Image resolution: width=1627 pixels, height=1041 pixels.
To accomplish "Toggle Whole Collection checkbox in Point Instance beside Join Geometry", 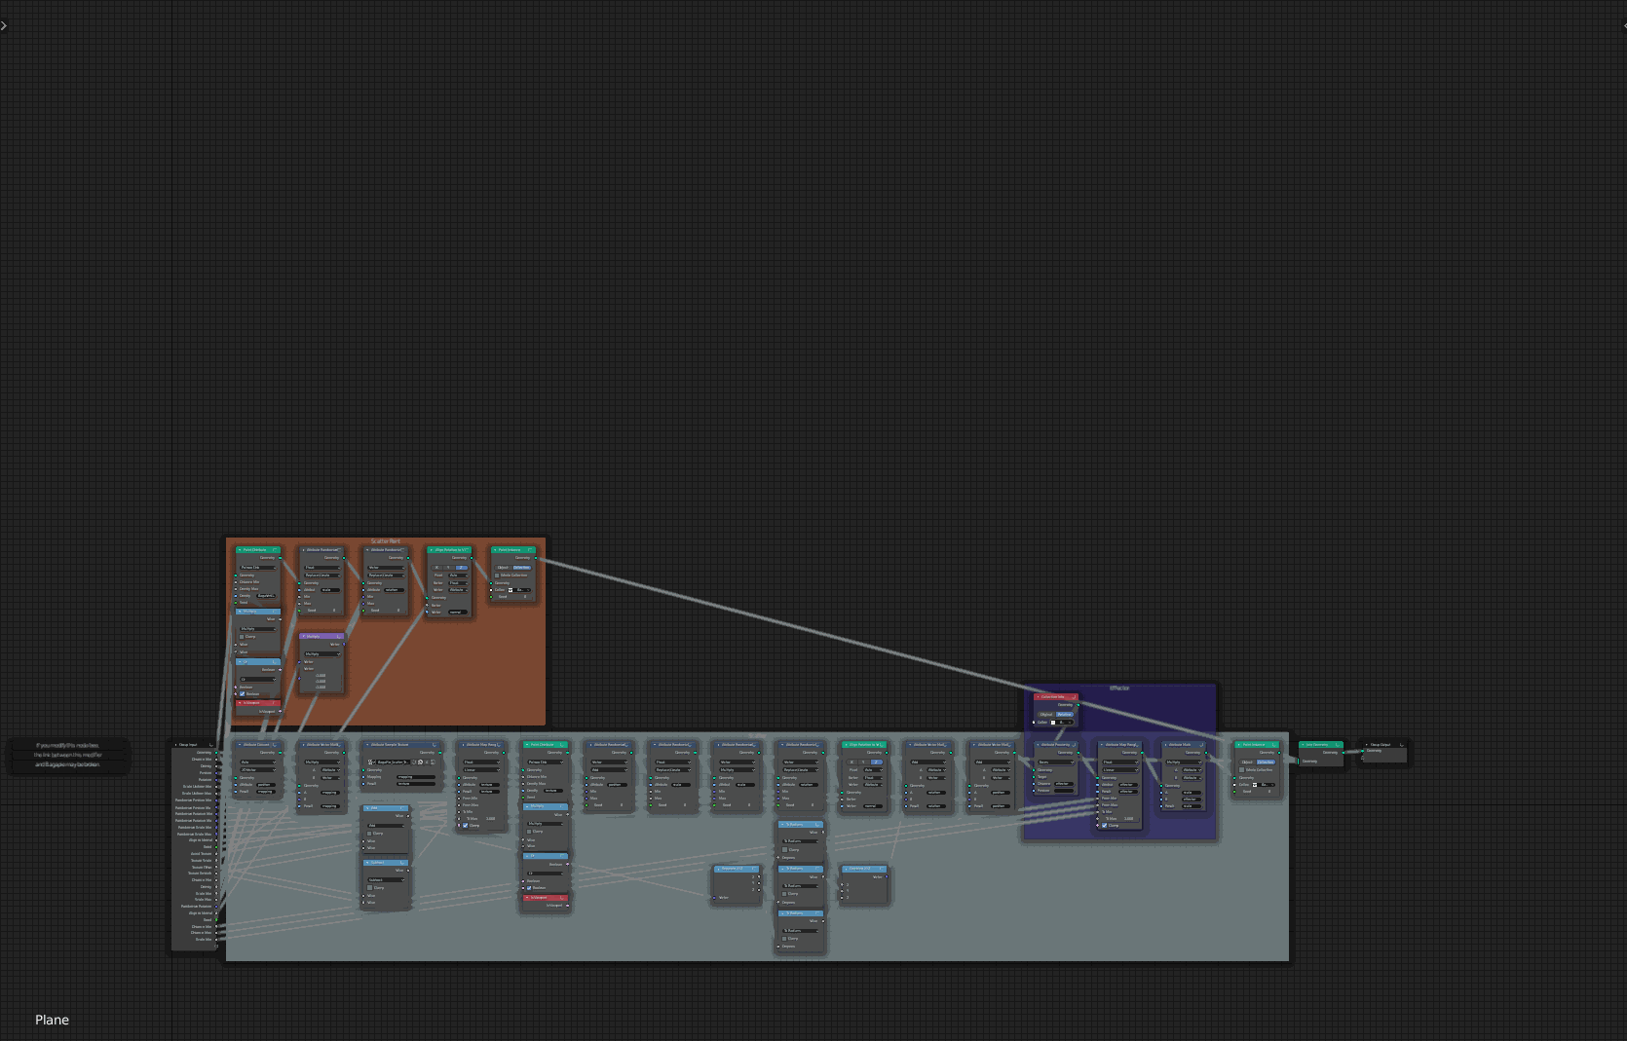I will [1241, 769].
